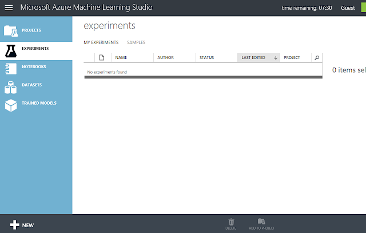Screen dimensions: 366x233
Task: Go to the TRAINED MODELS section label
Action: [39, 103]
